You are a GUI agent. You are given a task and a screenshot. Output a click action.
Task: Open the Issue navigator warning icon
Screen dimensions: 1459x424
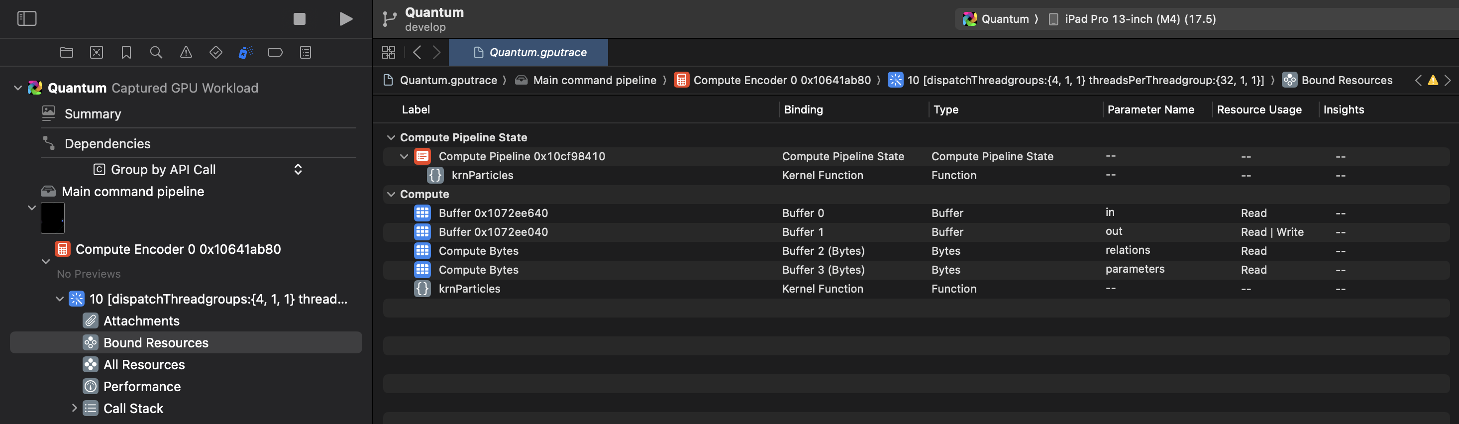point(186,53)
